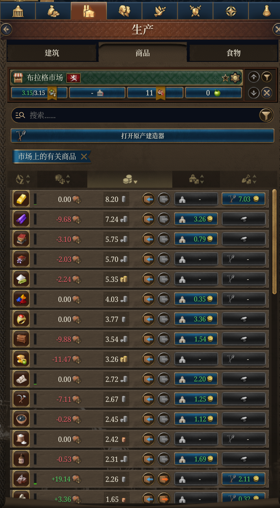Click the goods list vertical scrollbar

(x=274, y=242)
